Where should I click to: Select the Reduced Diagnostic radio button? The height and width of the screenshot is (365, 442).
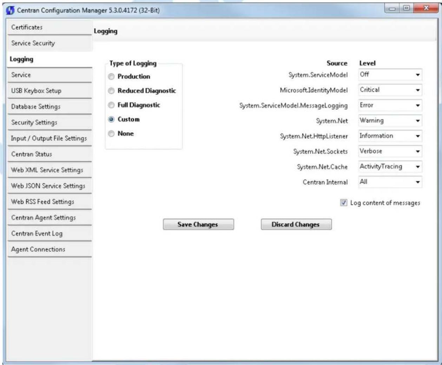click(x=111, y=91)
